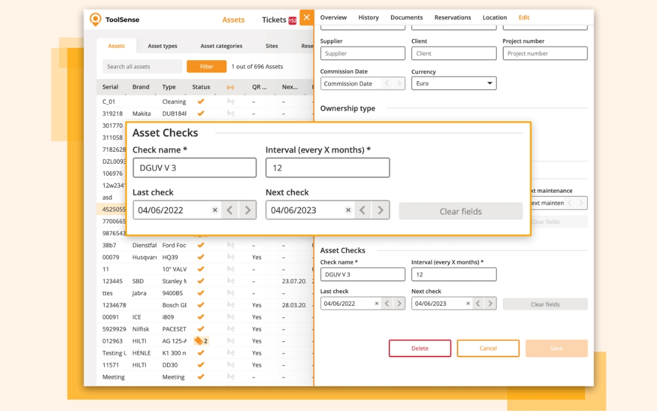Viewport: 657px width, 411px height.
Task: Clear the Next check date 04/06/2023 in zoomed panel
Action: click(x=348, y=210)
